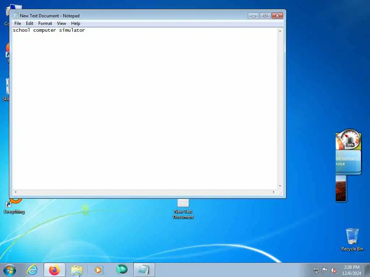Click the vertical scrollbar down arrow
This screenshot has height=277, width=370.
tap(280, 186)
